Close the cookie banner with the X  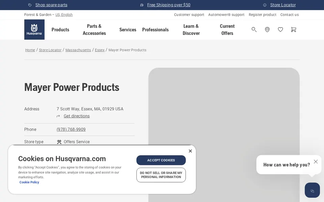tap(190, 151)
